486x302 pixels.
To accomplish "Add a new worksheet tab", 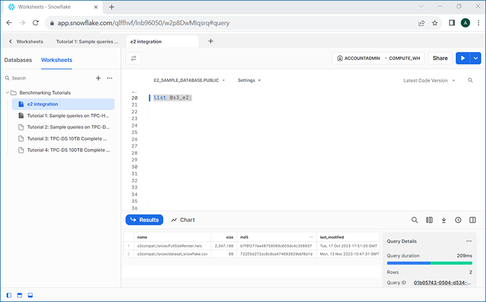I will coord(210,41).
